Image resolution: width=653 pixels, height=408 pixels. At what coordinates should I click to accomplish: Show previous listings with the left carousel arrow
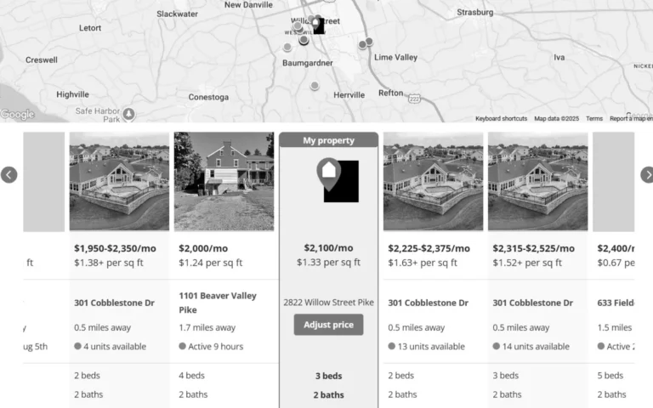tap(9, 175)
